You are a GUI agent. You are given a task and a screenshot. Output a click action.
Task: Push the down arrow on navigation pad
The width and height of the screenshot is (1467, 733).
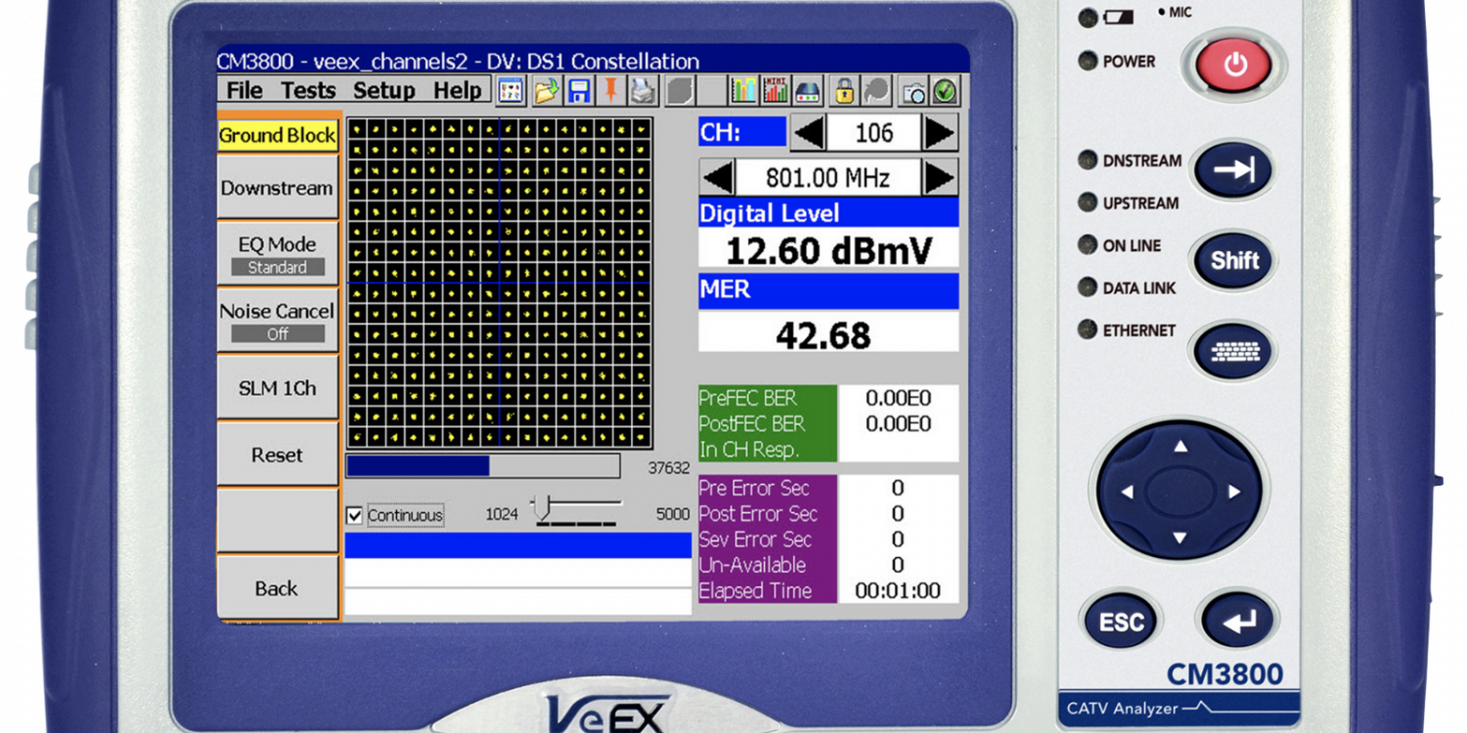click(1180, 538)
